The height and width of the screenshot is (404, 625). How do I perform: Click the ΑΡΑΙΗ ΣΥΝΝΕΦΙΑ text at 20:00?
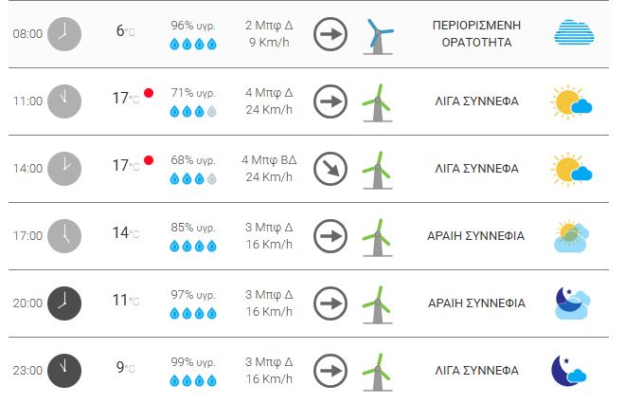pos(476,303)
